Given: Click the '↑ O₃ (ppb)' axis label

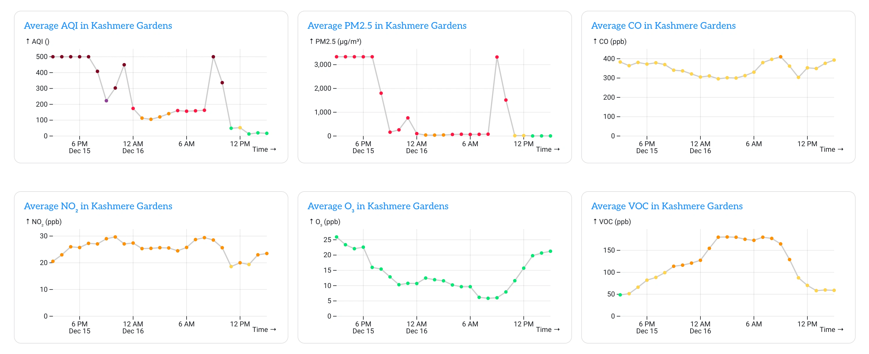Looking at the screenshot, I should tap(325, 222).
